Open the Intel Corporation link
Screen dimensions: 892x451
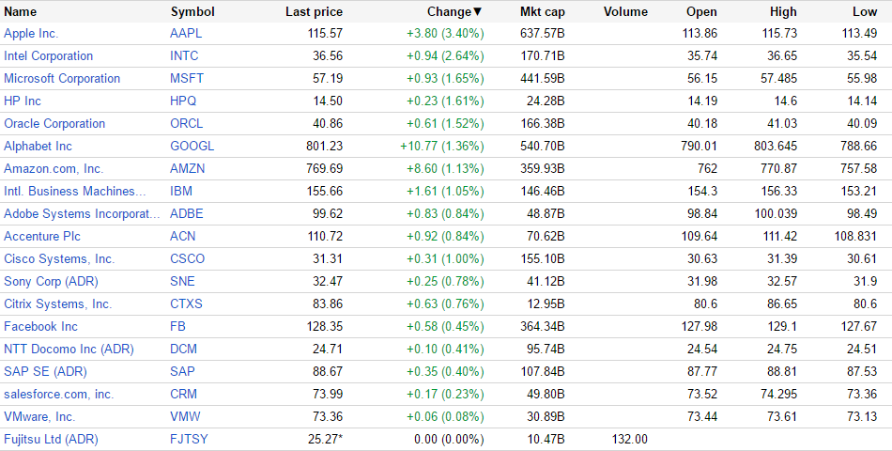pos(49,55)
